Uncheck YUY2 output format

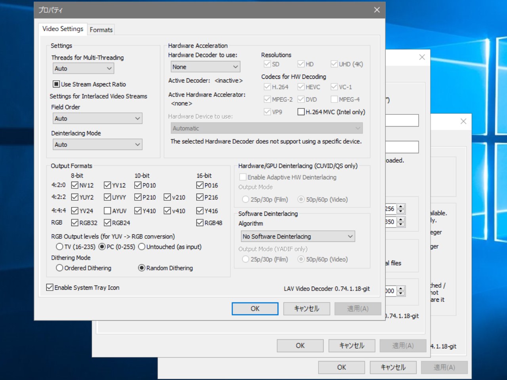pyautogui.click(x=74, y=197)
